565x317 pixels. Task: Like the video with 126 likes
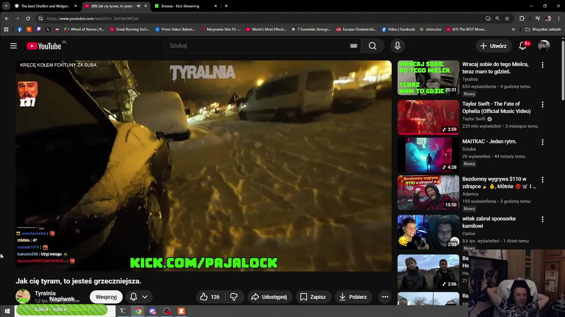click(210, 297)
